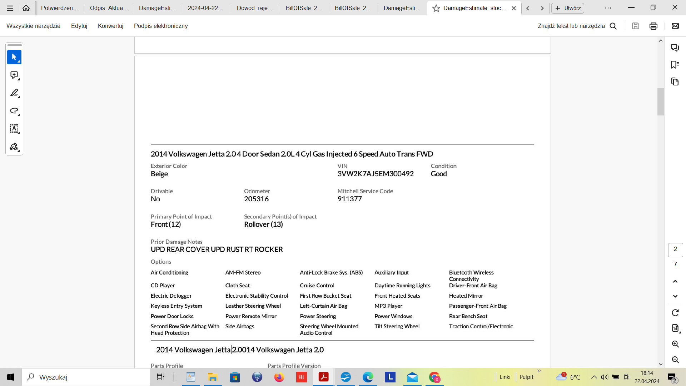Open Task View on taskbar
Viewport: 686px width, 386px height.
click(161, 377)
